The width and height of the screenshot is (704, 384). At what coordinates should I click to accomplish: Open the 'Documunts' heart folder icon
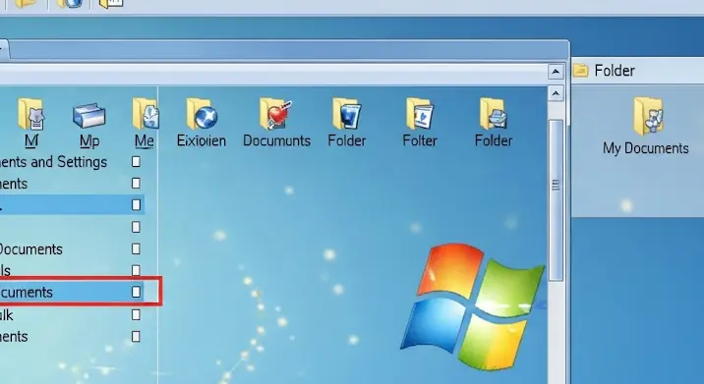click(x=275, y=114)
